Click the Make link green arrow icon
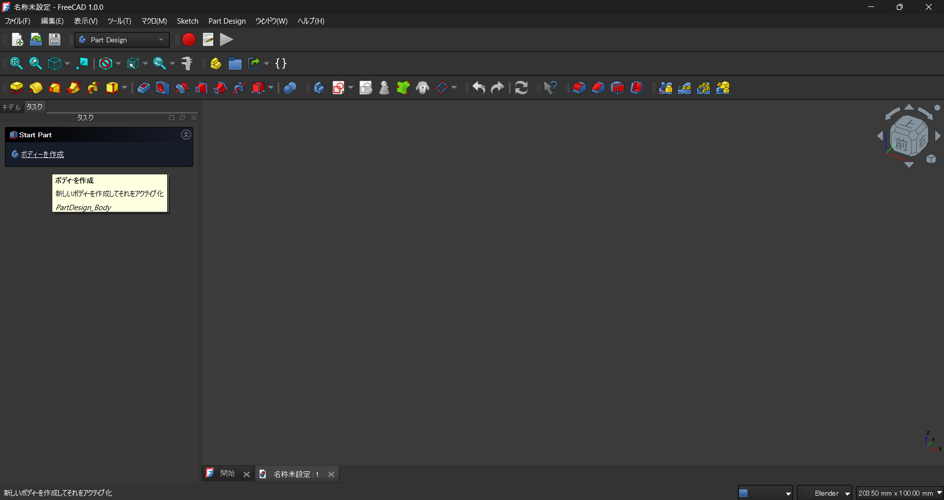 [x=254, y=63]
